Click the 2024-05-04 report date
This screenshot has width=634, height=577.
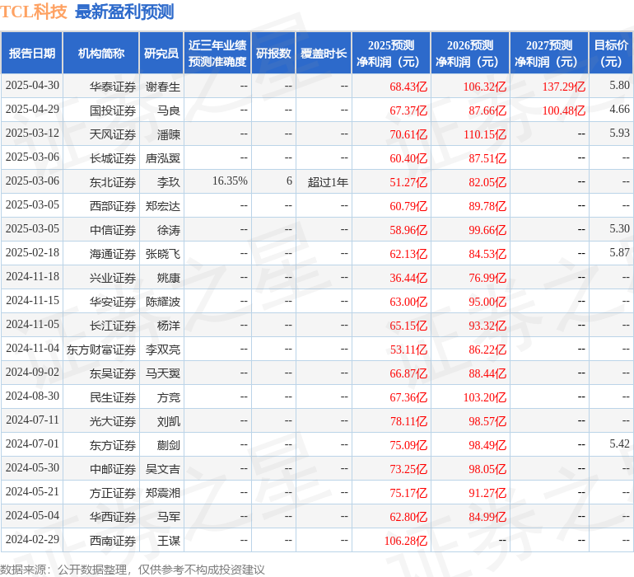tap(32, 515)
